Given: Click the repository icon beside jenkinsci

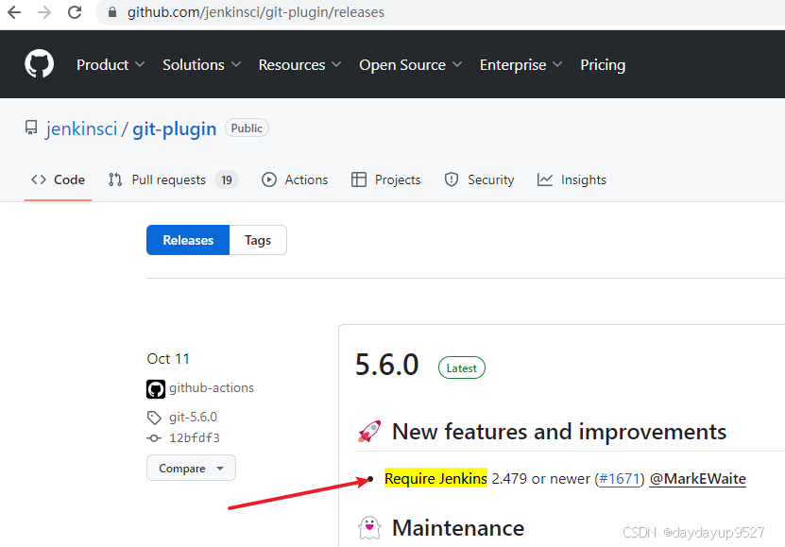Looking at the screenshot, I should pyautogui.click(x=31, y=128).
